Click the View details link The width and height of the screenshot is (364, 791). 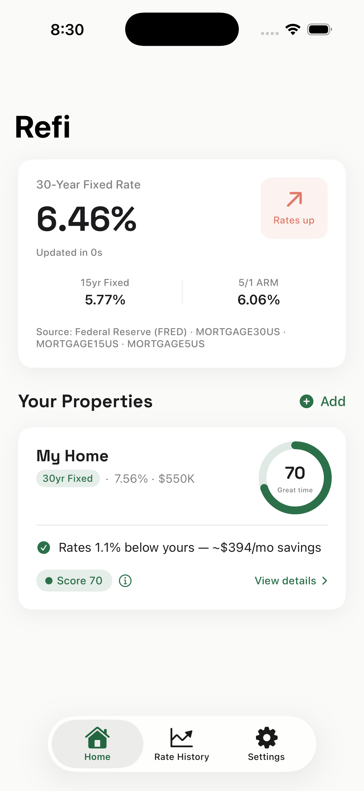point(285,581)
